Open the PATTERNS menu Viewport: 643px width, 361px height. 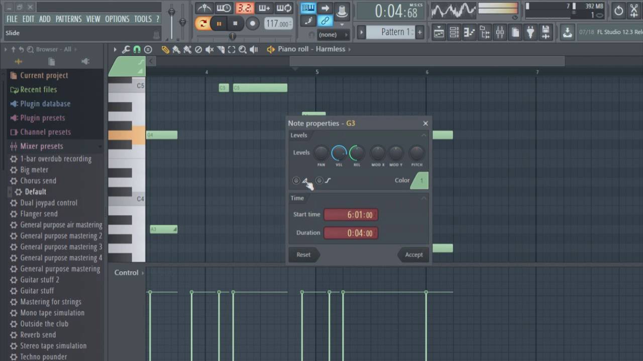[x=68, y=19]
